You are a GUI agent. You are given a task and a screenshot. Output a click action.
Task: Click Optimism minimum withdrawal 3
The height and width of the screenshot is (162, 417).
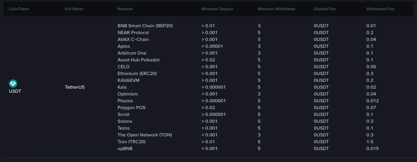tap(259, 94)
